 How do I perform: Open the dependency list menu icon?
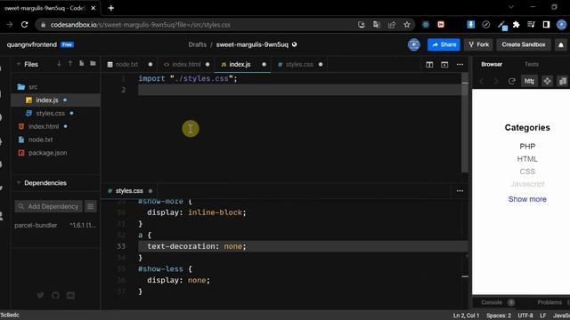click(90, 206)
